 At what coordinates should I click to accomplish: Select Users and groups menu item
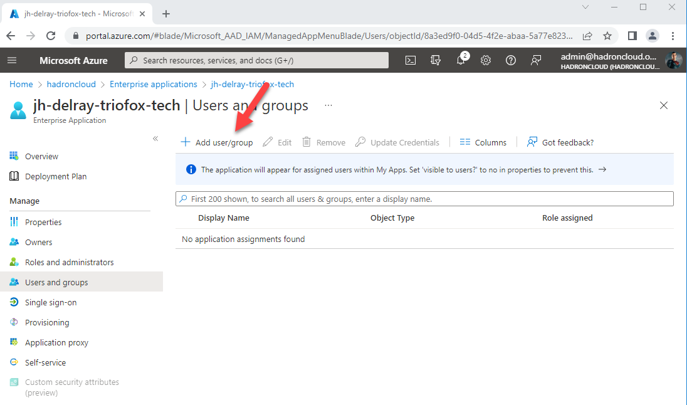click(81, 282)
